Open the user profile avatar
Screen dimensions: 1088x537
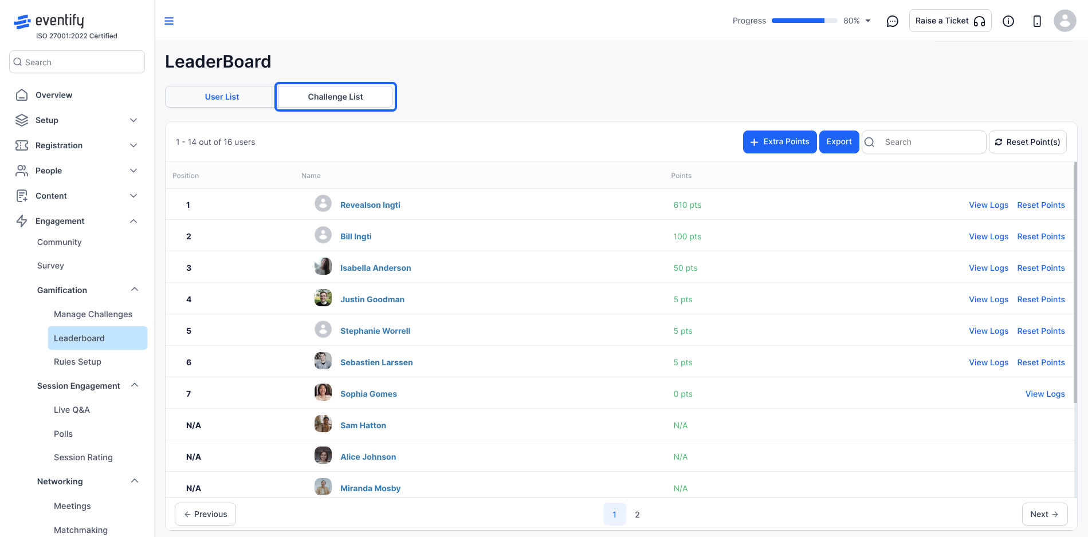tap(1065, 21)
